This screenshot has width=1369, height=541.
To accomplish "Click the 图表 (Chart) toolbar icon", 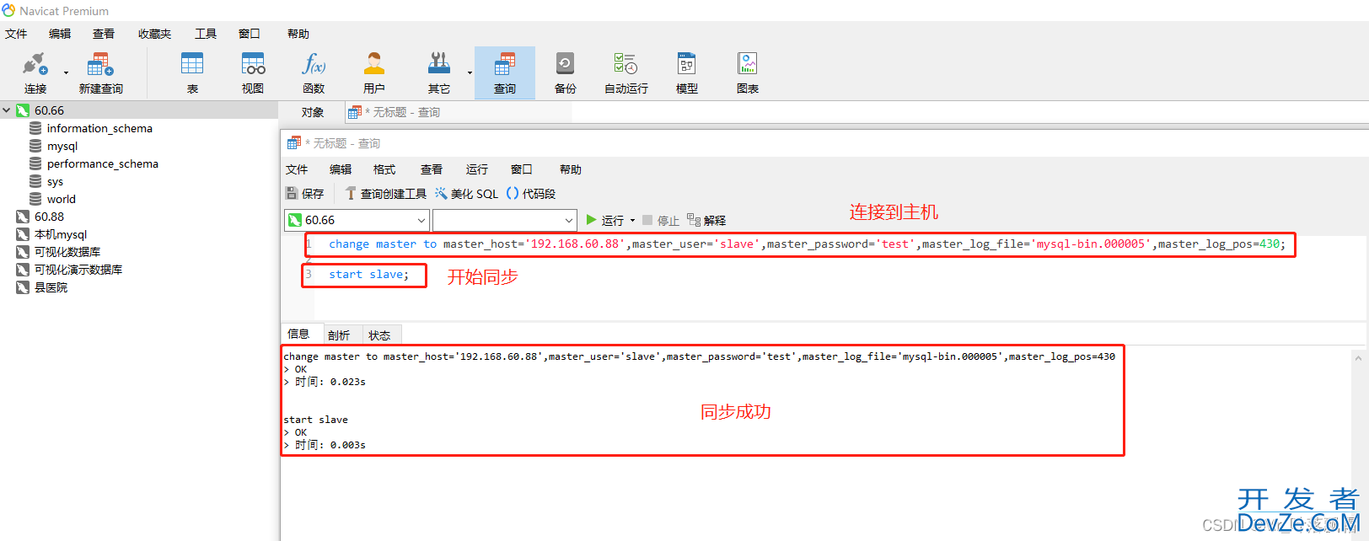I will [748, 72].
